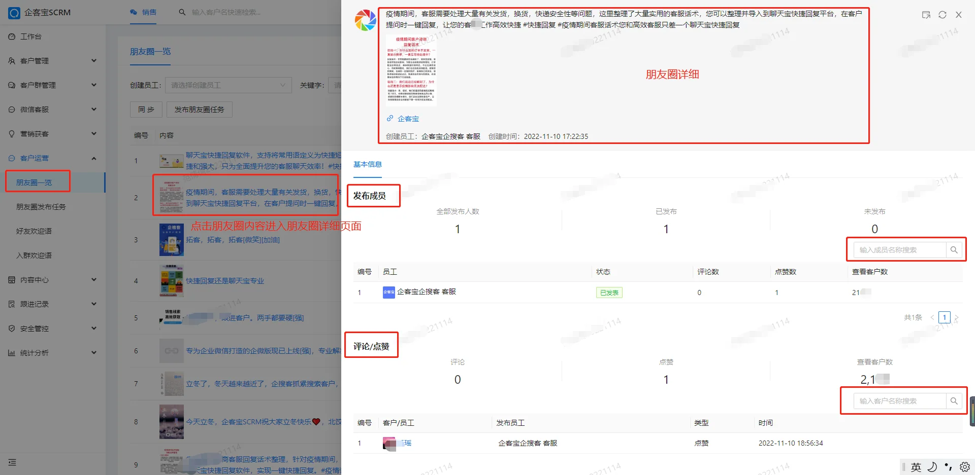The height and width of the screenshot is (475, 975).
Task: Open the 聊天宝快捷回复软件 moment in row 1
Action: [263, 161]
